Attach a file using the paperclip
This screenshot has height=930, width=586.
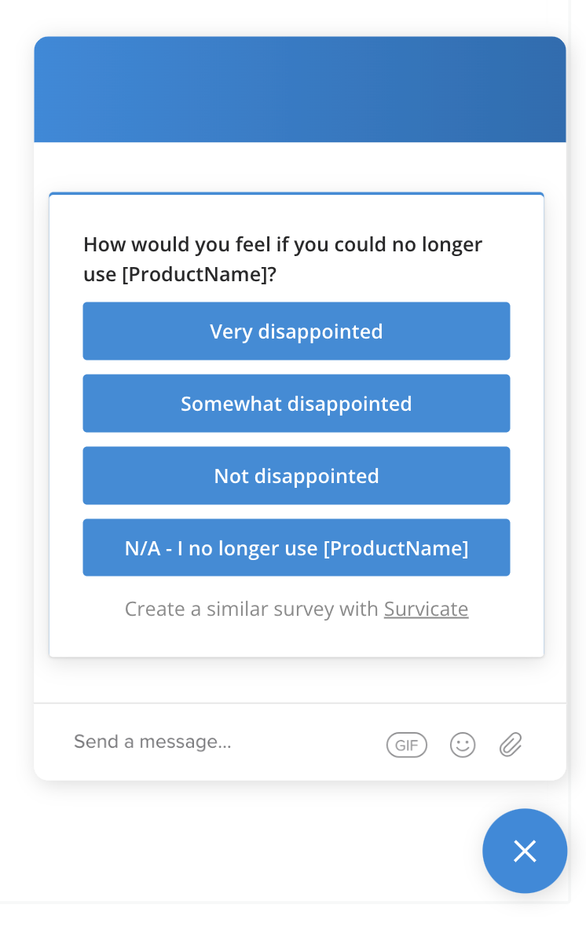tap(510, 745)
